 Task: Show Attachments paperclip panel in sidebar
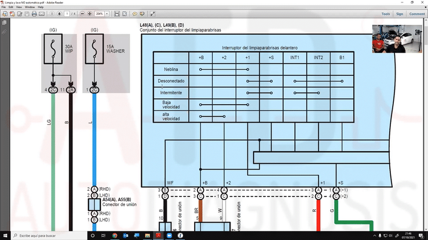[x=5, y=32]
